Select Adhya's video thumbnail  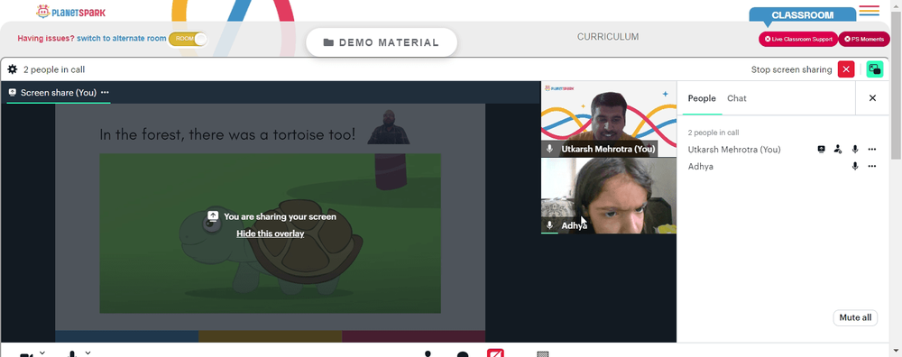pyautogui.click(x=609, y=196)
